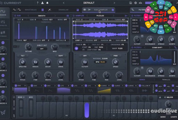The image size is (178, 120).
Task: Click the BEND 2 pitch slider
Action: tap(21, 108)
